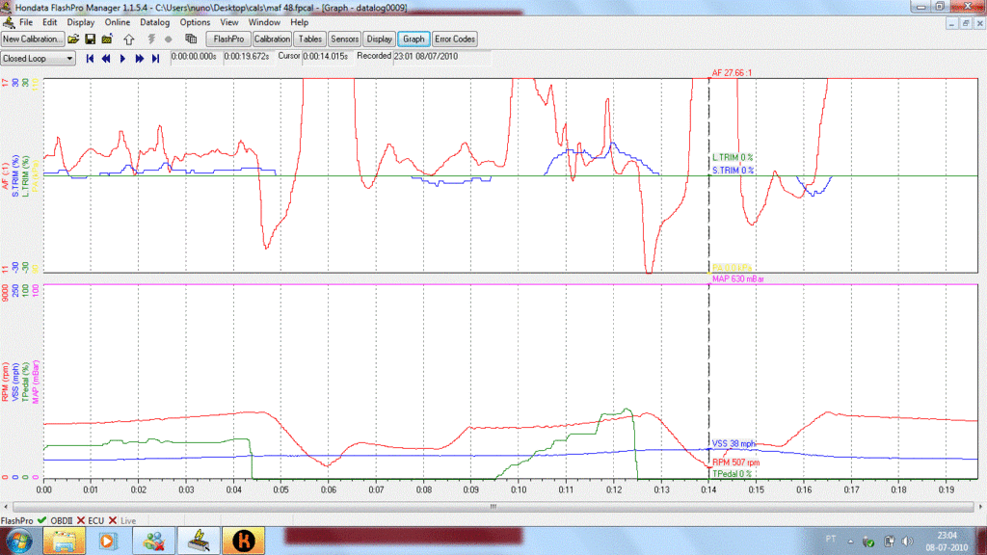Click the Save floppy disk icon
The image size is (987, 555).
pyautogui.click(x=90, y=40)
